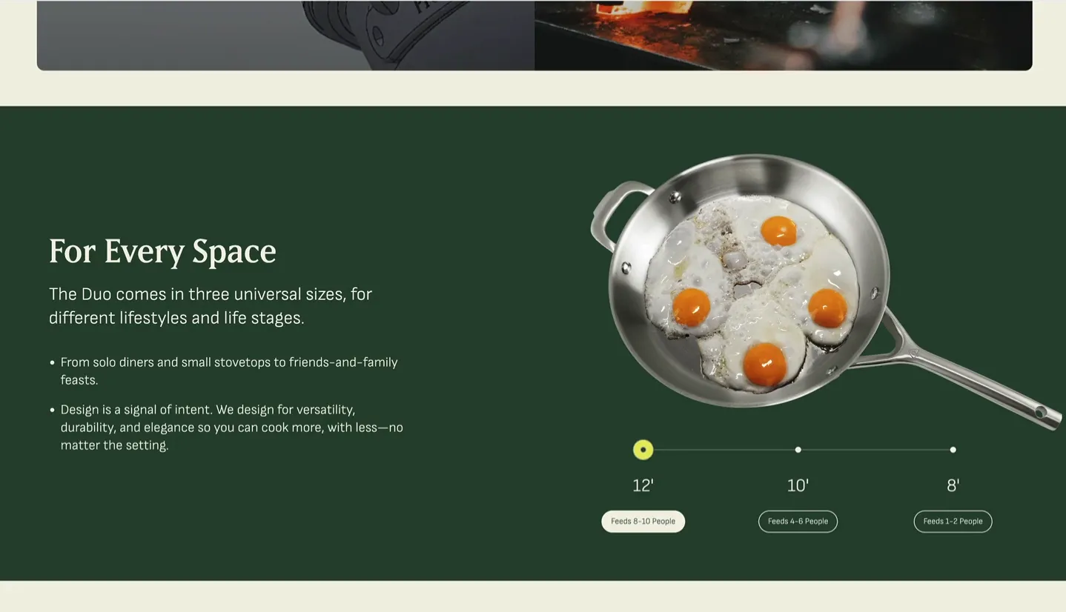Pick the 8' dot on size slider
1066x612 pixels.
click(953, 450)
